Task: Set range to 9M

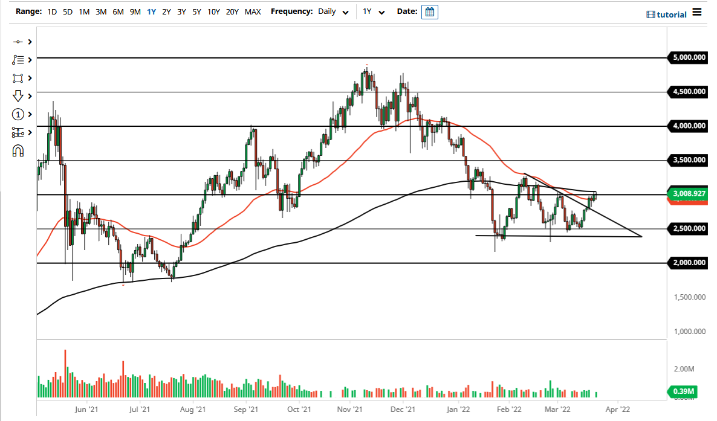Action: coord(135,12)
